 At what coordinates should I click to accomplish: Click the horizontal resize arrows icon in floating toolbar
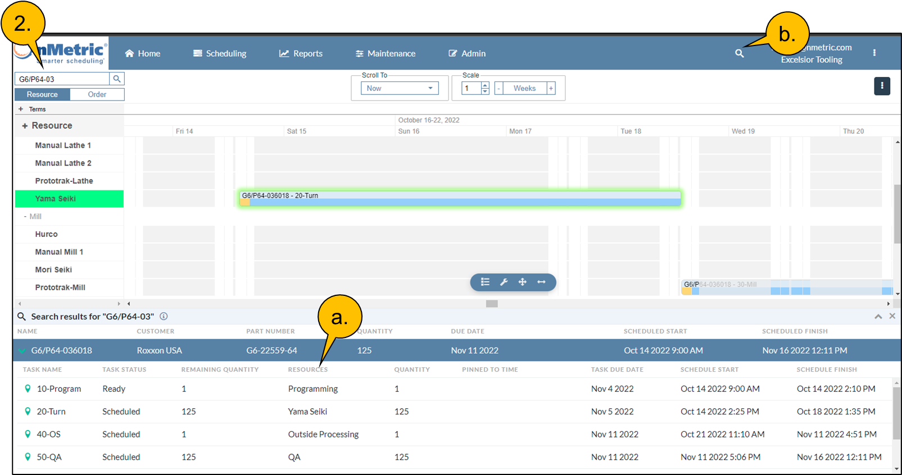coord(541,282)
